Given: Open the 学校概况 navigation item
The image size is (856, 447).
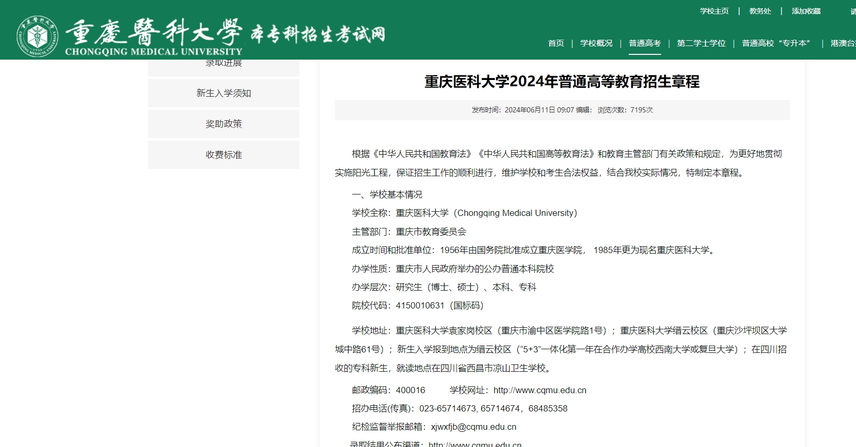Looking at the screenshot, I should pyautogui.click(x=596, y=43).
